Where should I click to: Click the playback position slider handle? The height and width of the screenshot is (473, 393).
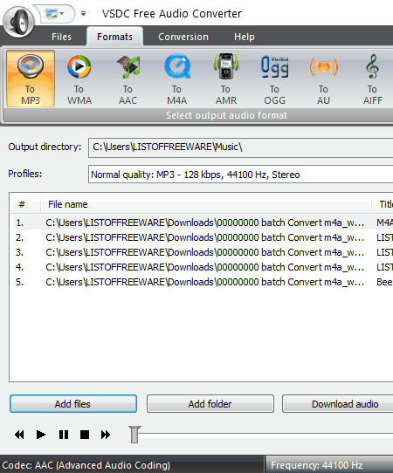(x=134, y=435)
